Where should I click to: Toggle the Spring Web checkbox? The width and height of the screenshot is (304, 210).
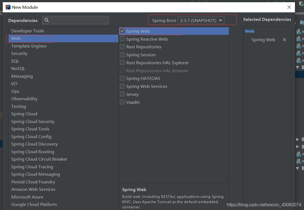point(122,31)
